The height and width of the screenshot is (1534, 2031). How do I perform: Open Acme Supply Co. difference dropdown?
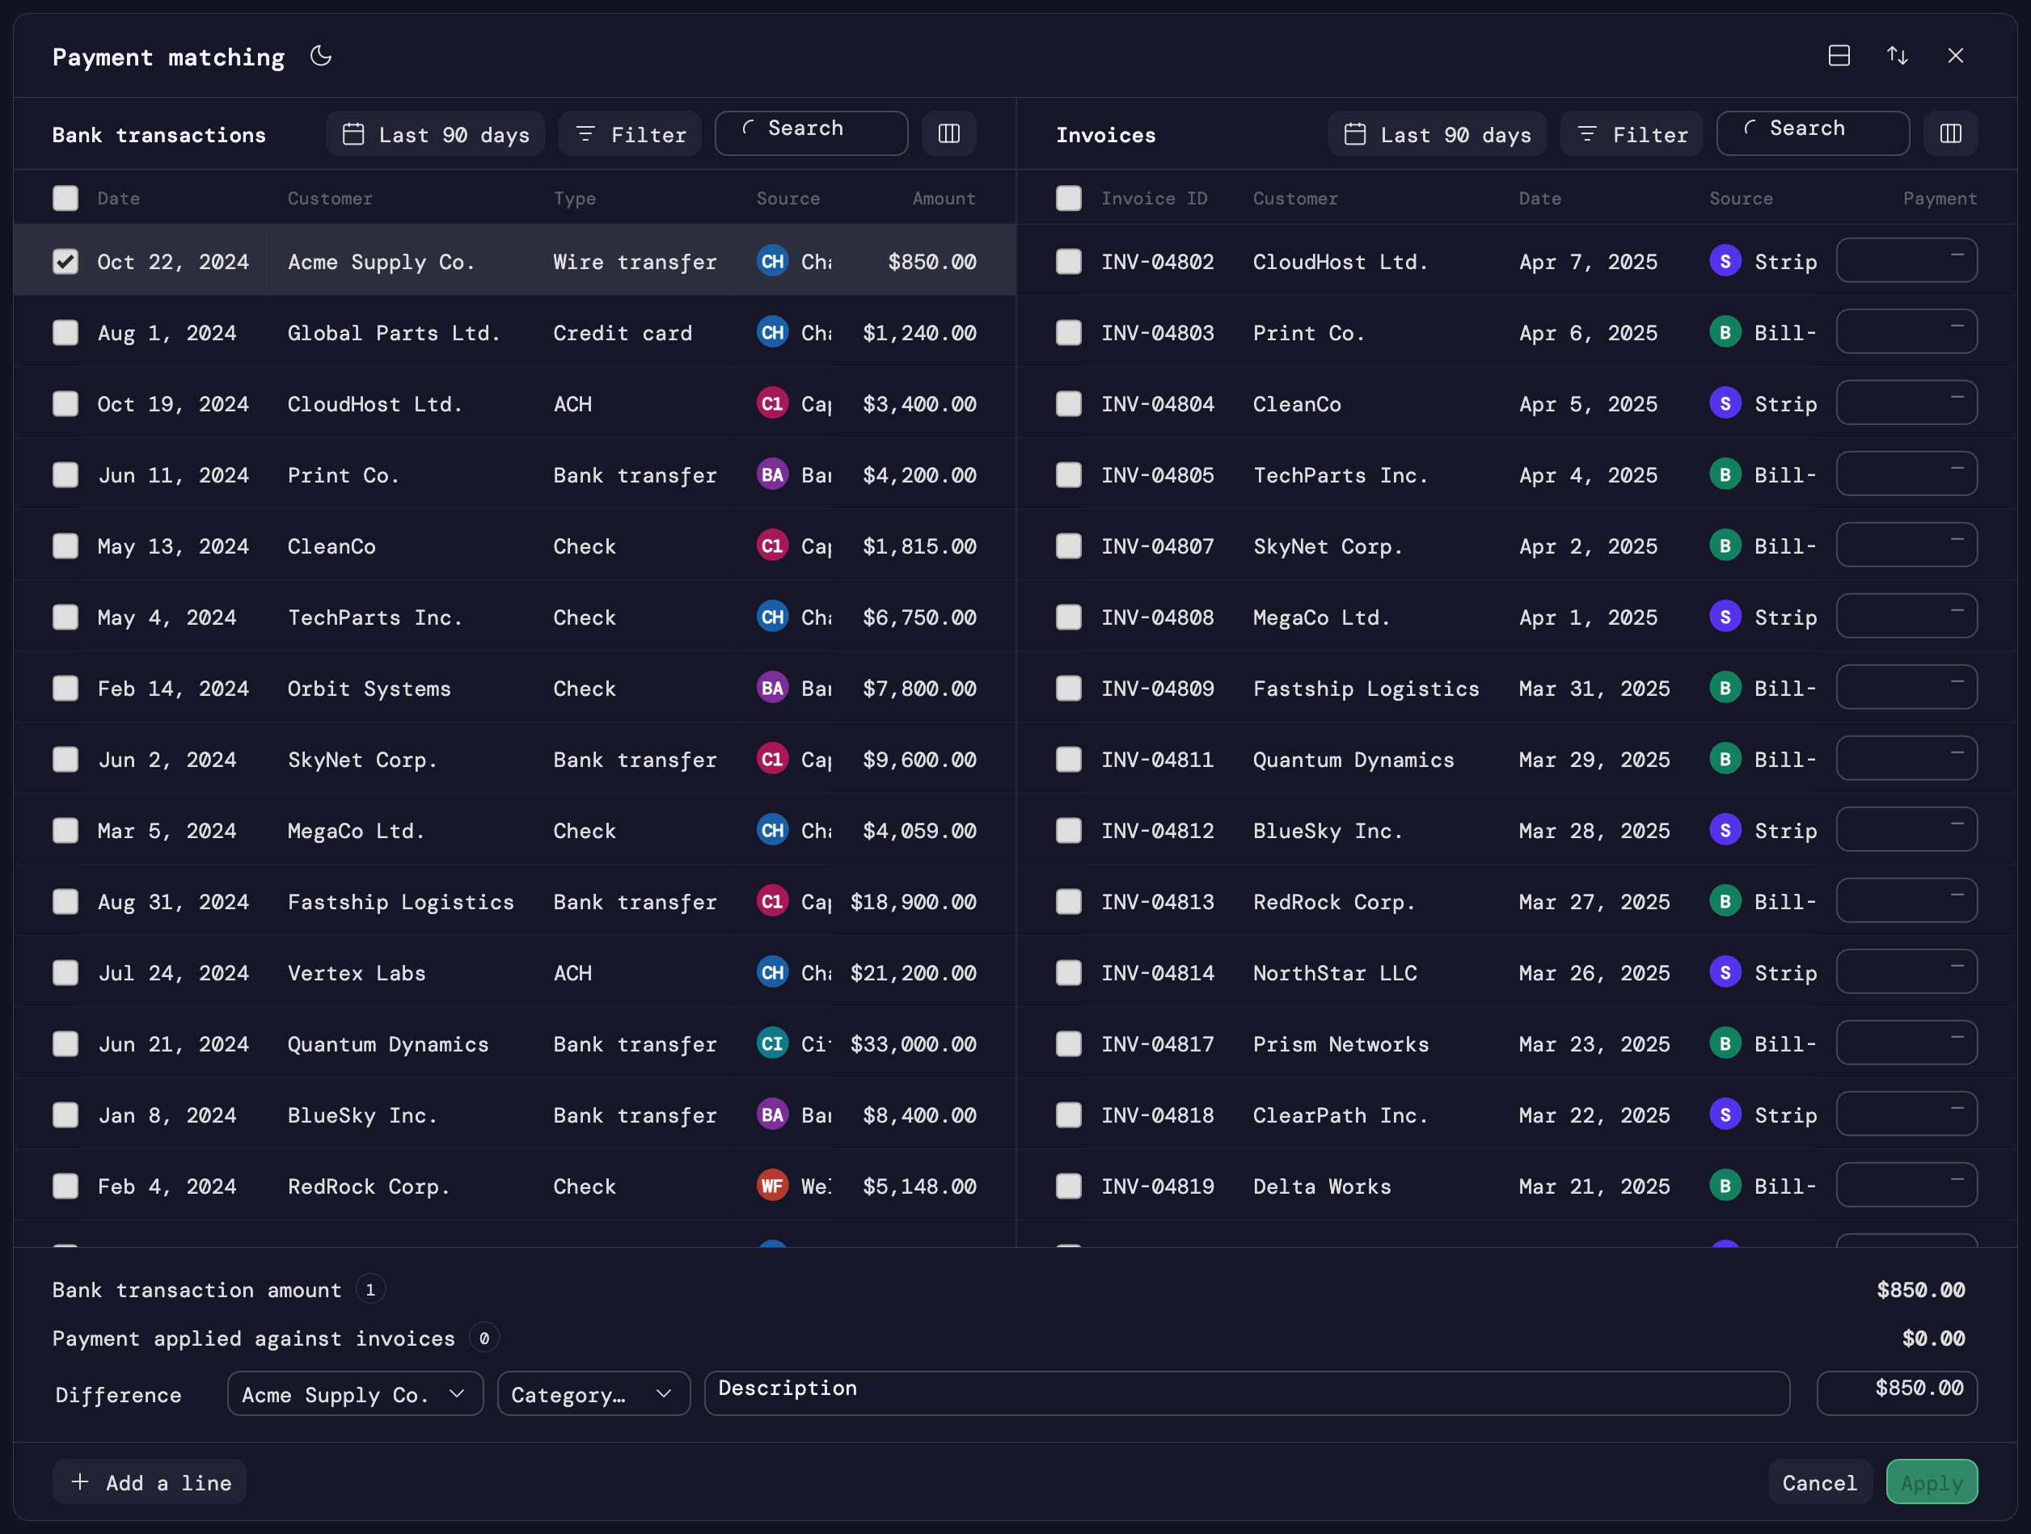click(x=355, y=1393)
